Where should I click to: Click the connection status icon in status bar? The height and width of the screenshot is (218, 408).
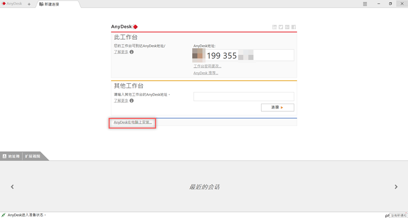4,215
